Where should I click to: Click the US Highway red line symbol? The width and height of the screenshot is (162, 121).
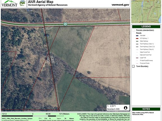(137, 38)
